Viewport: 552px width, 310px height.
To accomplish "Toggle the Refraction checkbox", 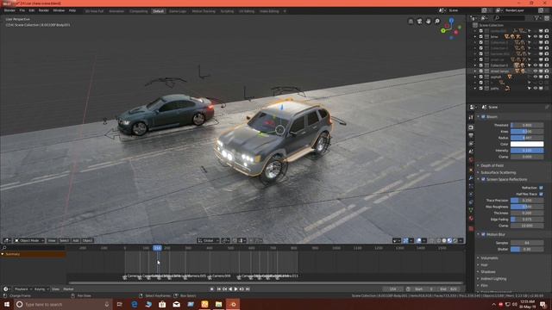I will coord(541,188).
